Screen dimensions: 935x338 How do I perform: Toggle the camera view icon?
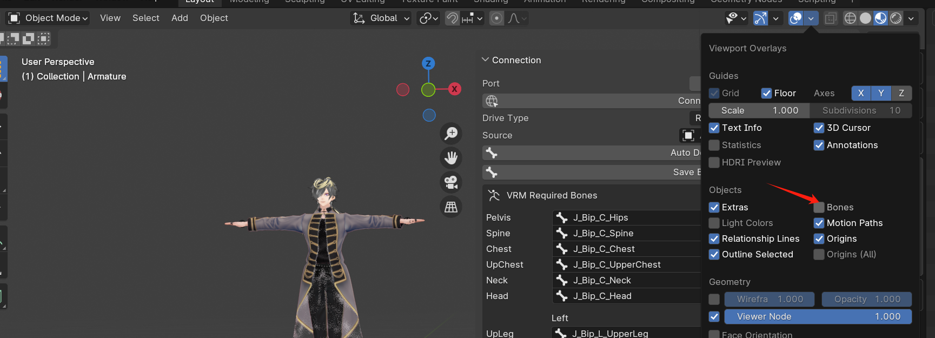point(451,182)
